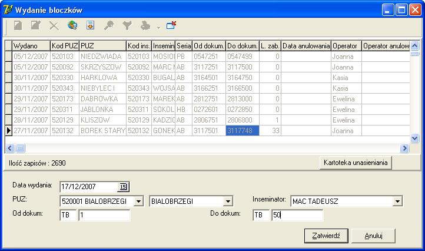This screenshot has height=251, width=425.
Task: Click Do dokum series field TB
Action: click(x=261, y=215)
